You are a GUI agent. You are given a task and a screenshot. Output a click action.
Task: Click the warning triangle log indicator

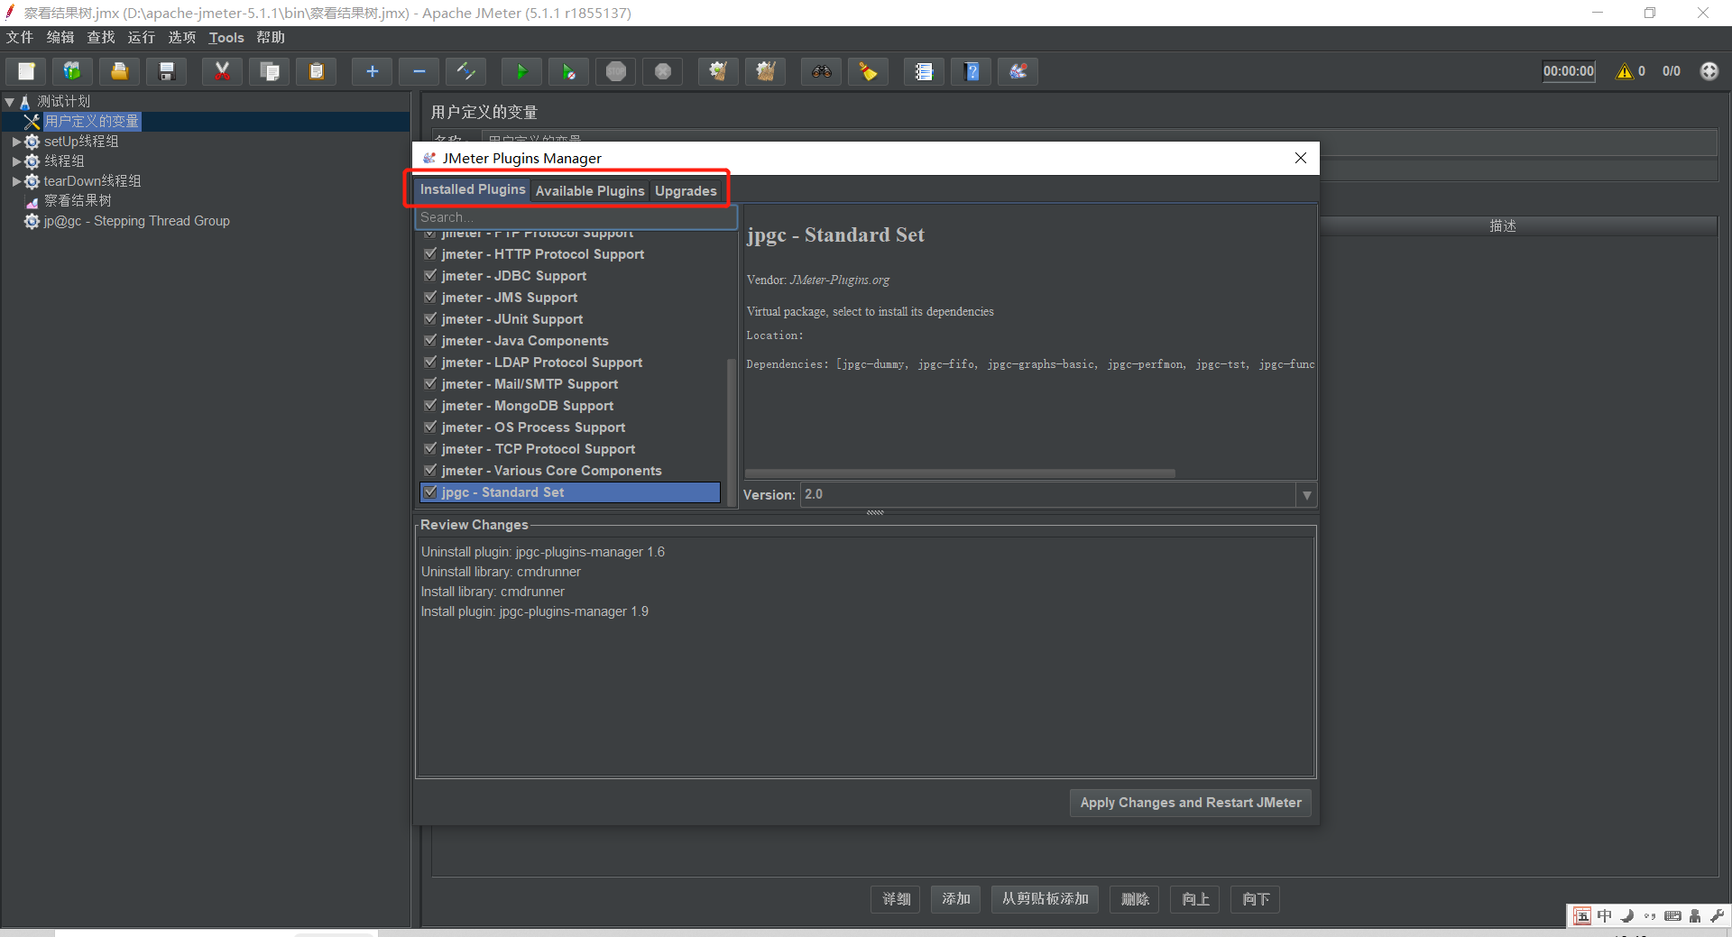tap(1625, 71)
